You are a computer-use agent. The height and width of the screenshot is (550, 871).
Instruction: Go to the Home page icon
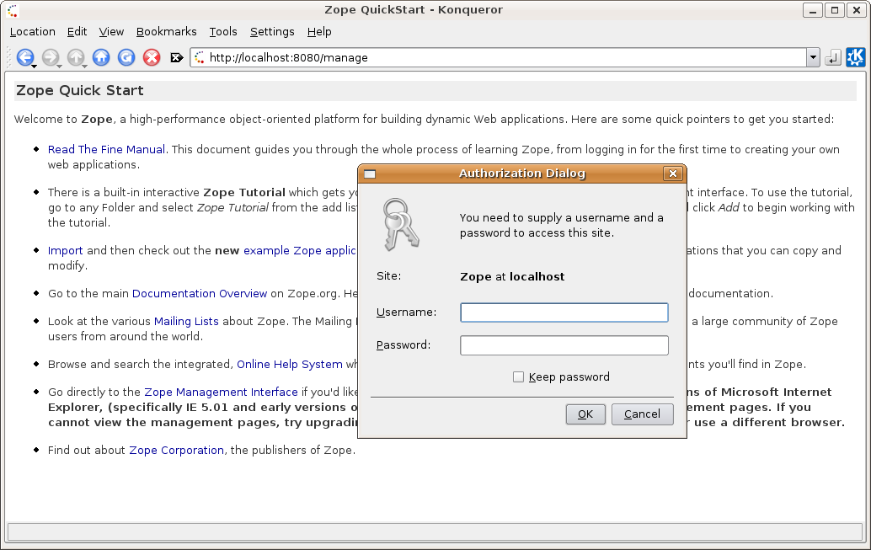101,57
